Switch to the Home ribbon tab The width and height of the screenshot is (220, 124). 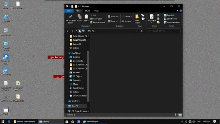coord(78,11)
